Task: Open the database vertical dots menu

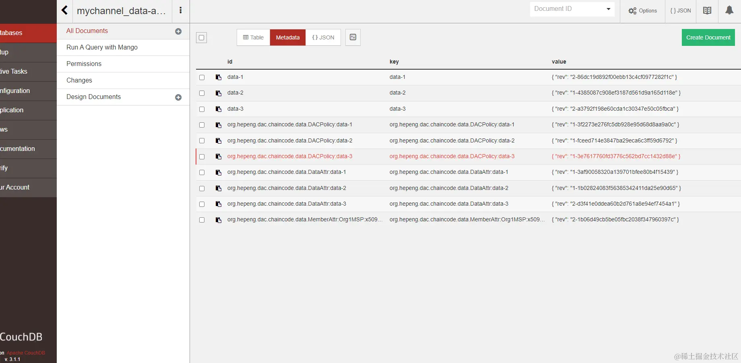Action: point(181,10)
